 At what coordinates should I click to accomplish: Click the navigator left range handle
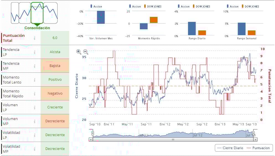pos(93,133)
